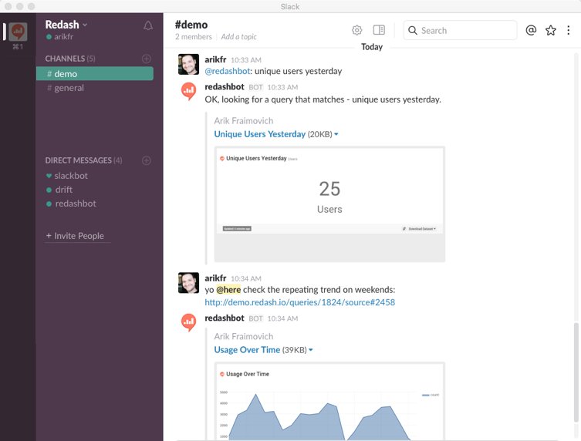Collapse the Usage Over Time attachment arrow
The width and height of the screenshot is (581, 441).
310,349
